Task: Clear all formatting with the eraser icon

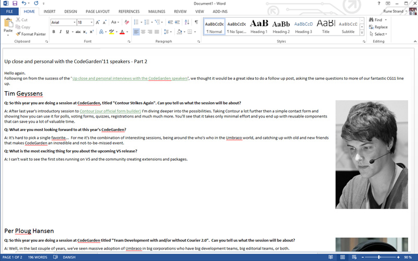Action: (126, 22)
